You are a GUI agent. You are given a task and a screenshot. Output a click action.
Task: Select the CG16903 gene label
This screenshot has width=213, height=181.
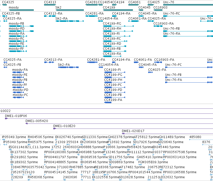pos(160,8)
